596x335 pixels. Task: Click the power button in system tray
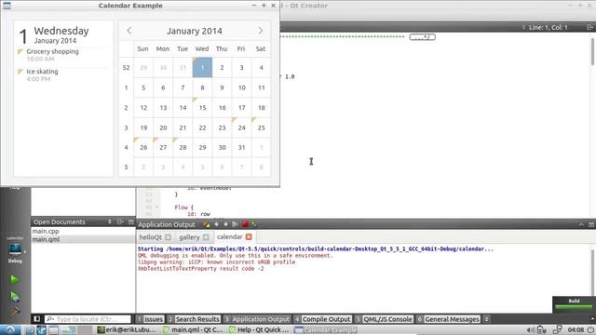click(x=590, y=329)
